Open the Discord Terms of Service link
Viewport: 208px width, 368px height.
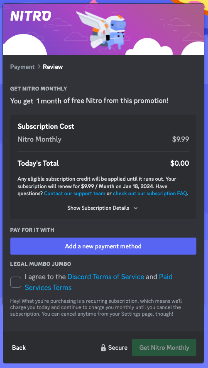coord(106,277)
